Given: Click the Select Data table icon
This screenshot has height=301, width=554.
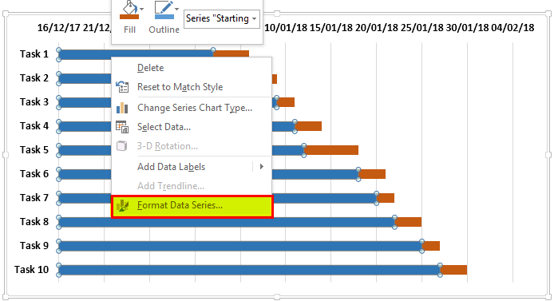Looking at the screenshot, I should (122, 127).
